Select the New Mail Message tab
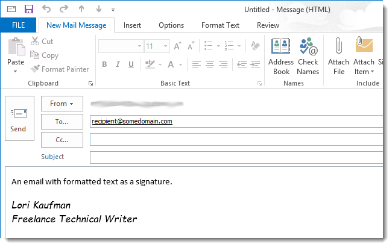 click(77, 25)
